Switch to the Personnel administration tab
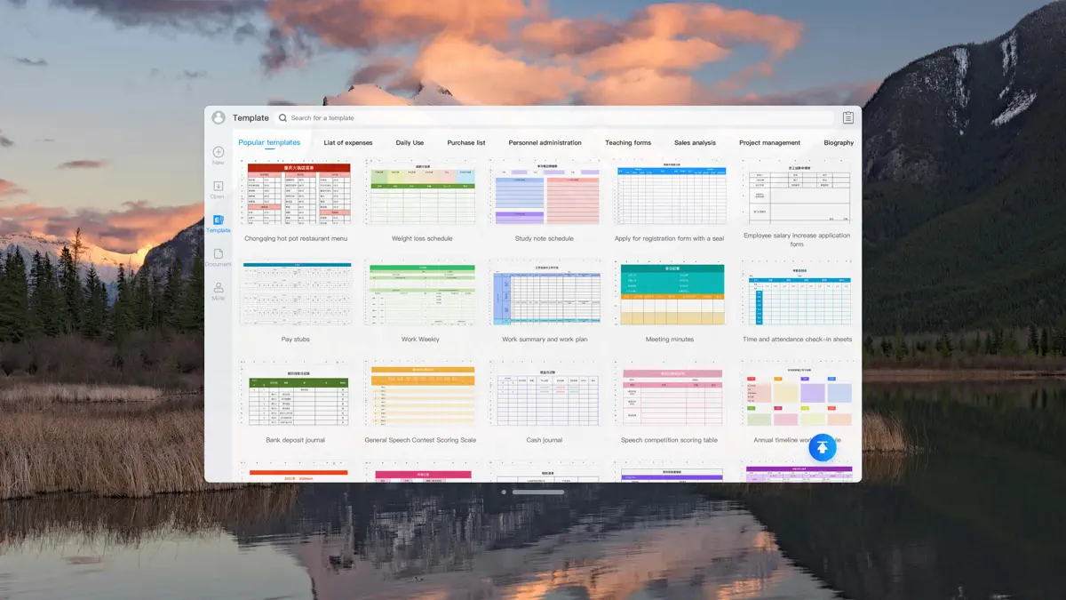Image resolution: width=1066 pixels, height=600 pixels. 545,141
